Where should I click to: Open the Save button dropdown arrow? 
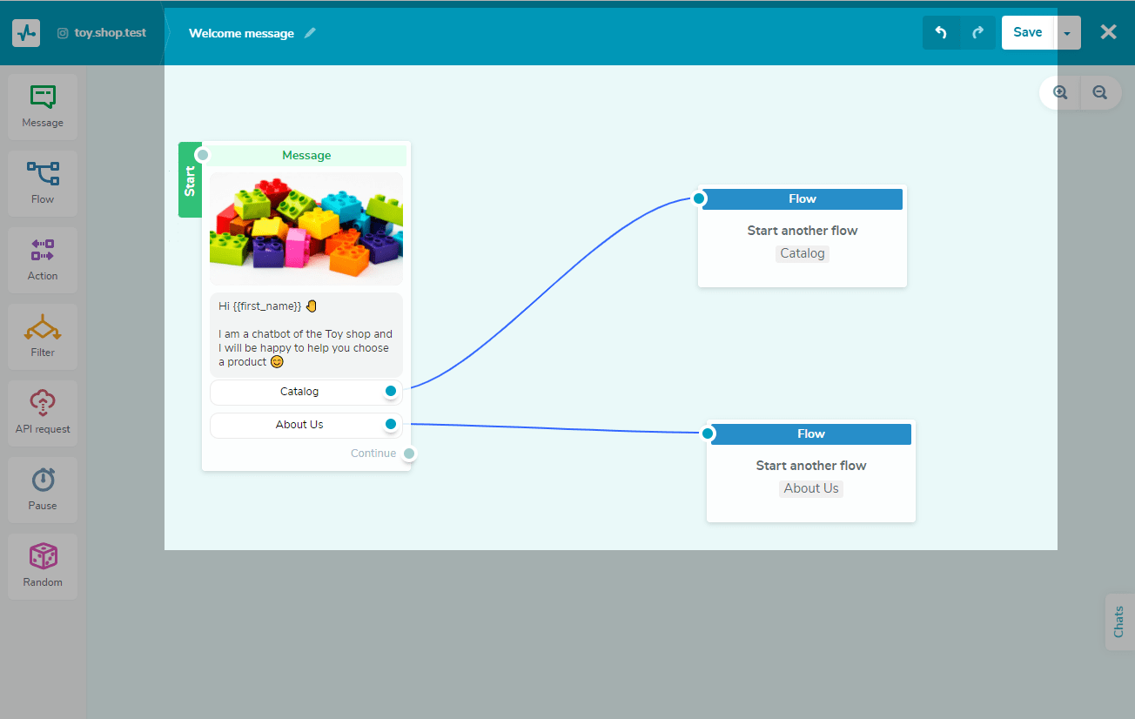(1067, 32)
